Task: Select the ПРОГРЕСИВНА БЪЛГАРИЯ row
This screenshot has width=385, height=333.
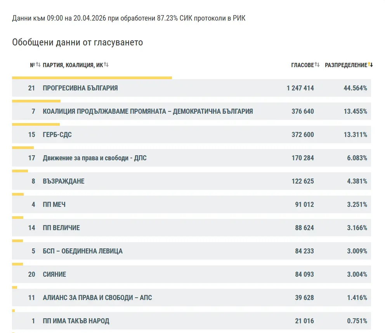Action: coord(80,88)
